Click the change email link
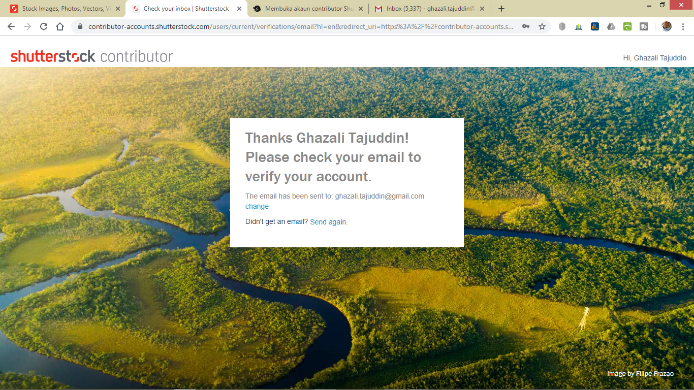The image size is (694, 390). 257,206
